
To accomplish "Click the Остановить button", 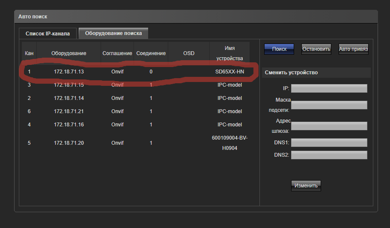I will click(316, 49).
